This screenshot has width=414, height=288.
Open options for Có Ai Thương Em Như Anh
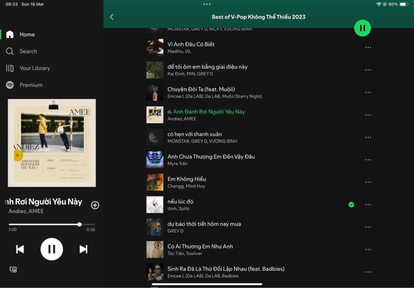pyautogui.click(x=368, y=250)
